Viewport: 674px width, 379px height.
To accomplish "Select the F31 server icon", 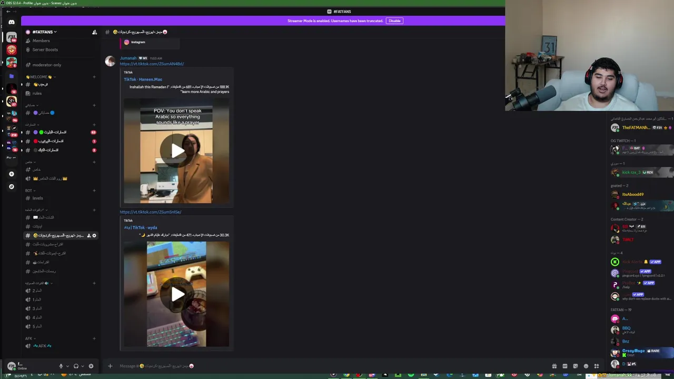I will point(11,37).
